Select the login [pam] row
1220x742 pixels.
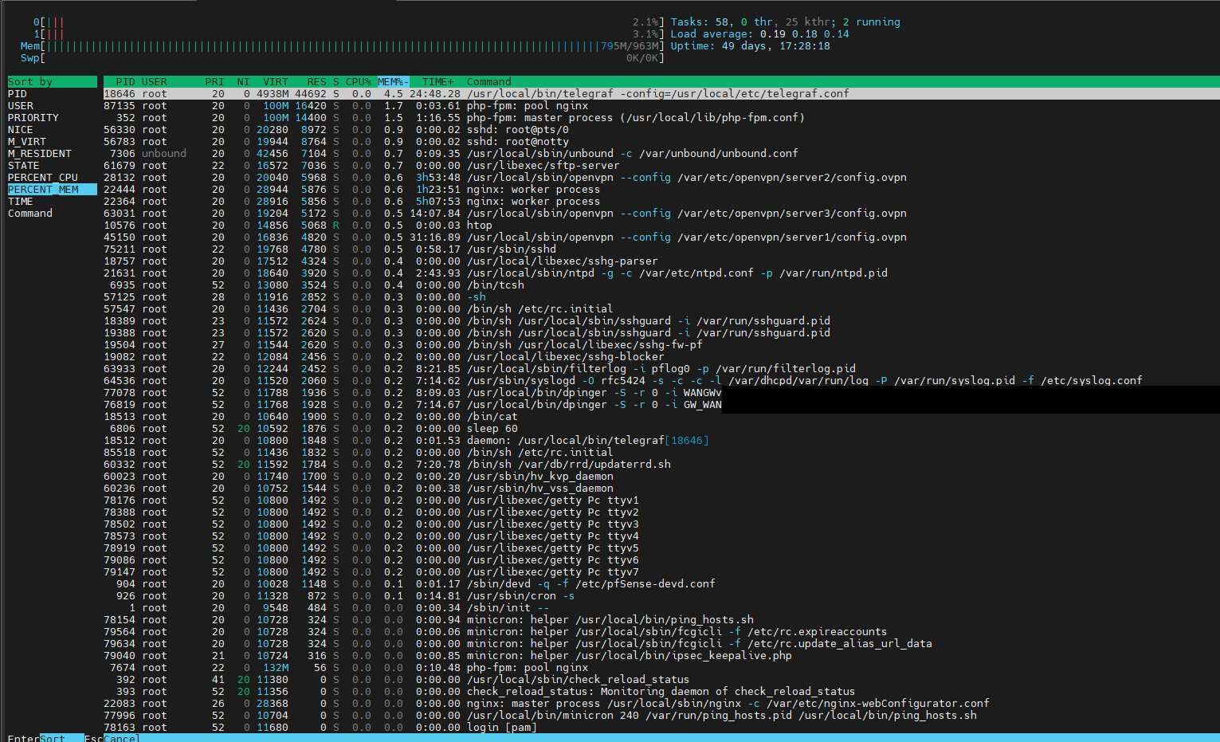(661, 728)
